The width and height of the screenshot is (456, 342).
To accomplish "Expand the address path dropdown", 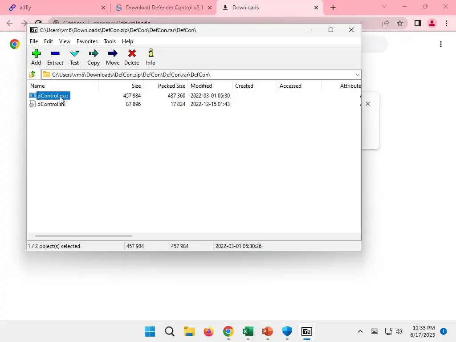I will [x=358, y=75].
